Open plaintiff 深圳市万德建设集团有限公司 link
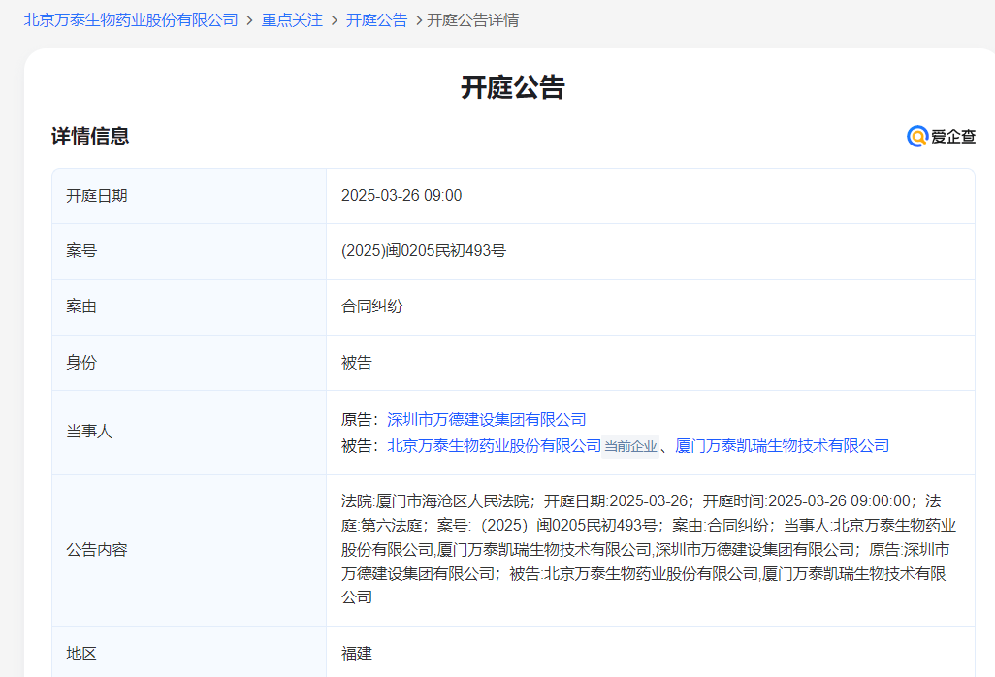 coord(487,420)
